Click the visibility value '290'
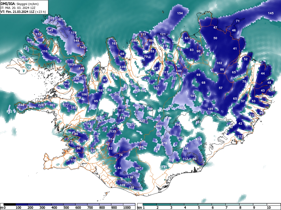The height and width of the screenshot is (210, 281). pos(150,109)
